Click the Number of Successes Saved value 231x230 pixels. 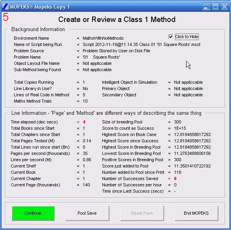point(175,178)
